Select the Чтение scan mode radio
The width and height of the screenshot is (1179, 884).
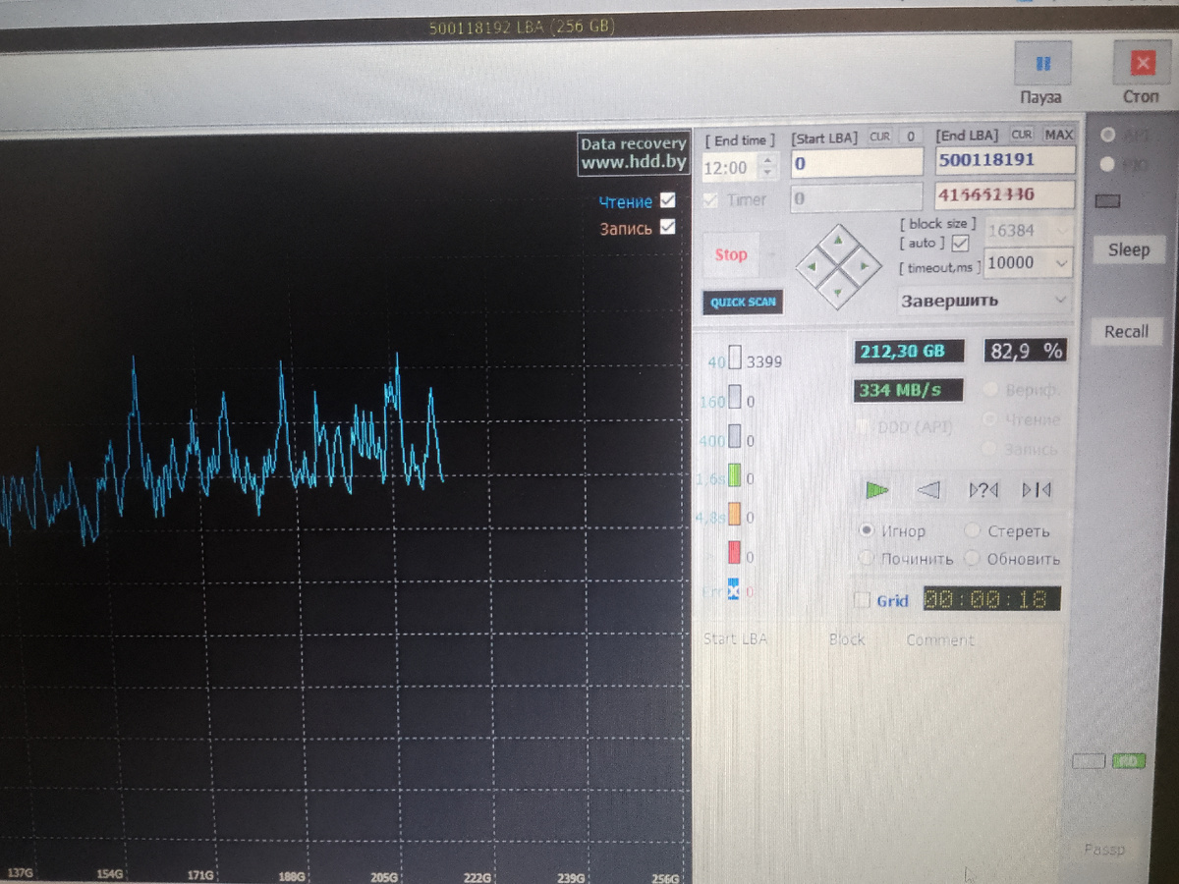[x=989, y=419]
